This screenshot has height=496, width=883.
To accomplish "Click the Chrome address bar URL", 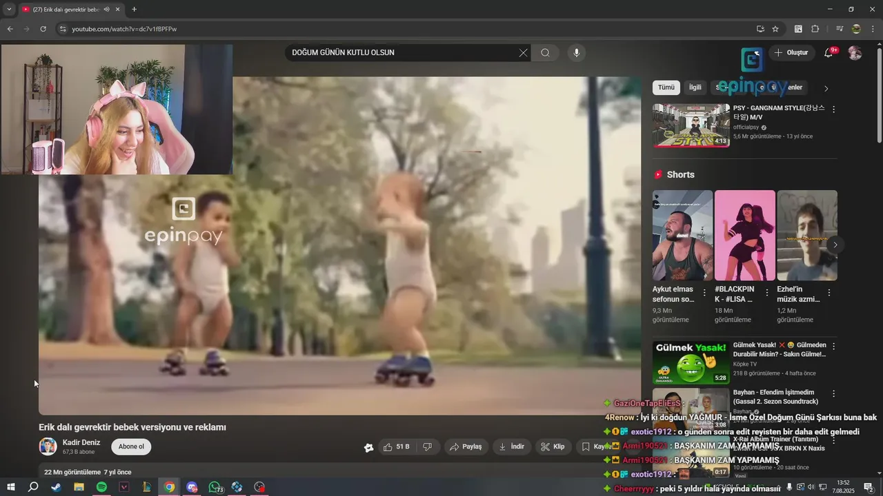I will point(125,29).
